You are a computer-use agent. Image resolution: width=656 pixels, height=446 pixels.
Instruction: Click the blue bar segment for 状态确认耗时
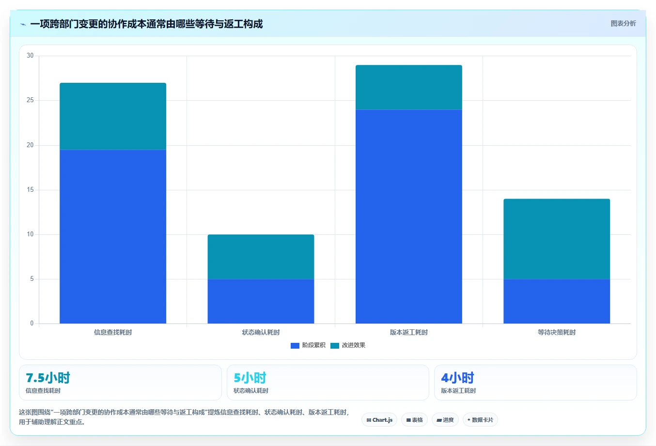pyautogui.click(x=261, y=301)
